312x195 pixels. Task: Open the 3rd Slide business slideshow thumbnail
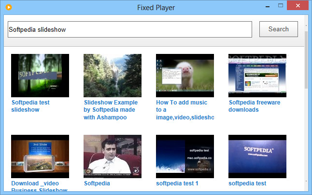tap(40, 156)
